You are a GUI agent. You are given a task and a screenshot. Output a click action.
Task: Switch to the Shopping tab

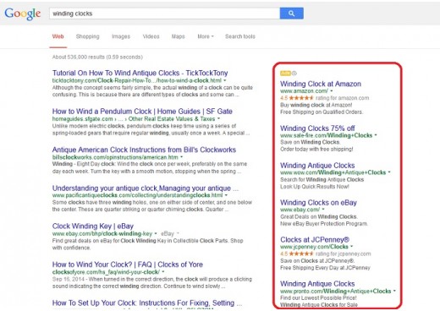point(87,36)
